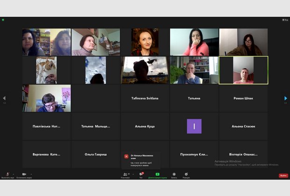The image size is (290, 196).
Task: Start recording with the Запись button
Action: pyautogui.click(x=174, y=174)
